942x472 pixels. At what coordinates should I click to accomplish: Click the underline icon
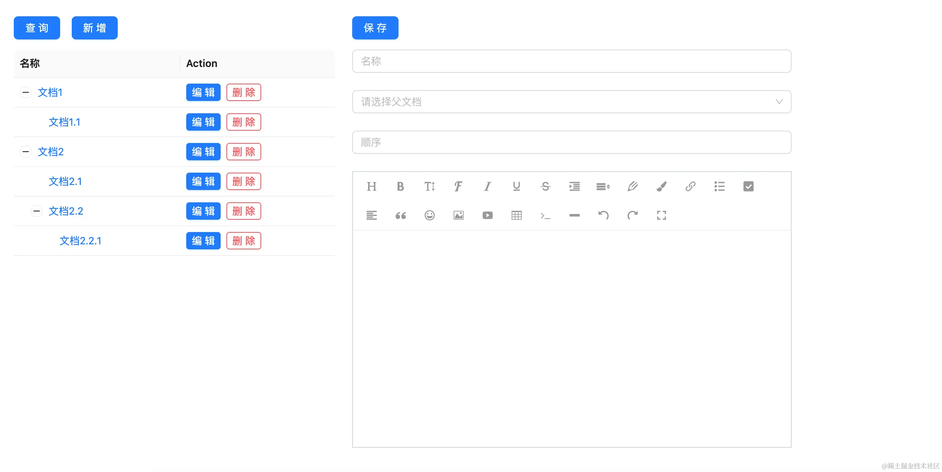(516, 186)
